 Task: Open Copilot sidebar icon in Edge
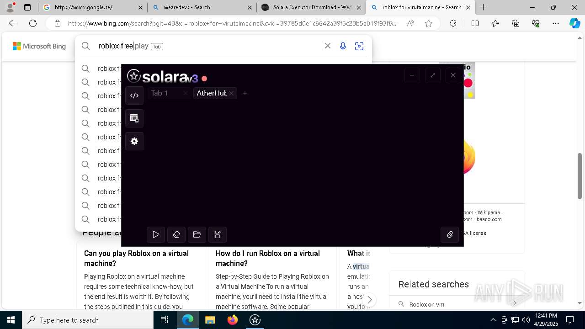[x=574, y=23]
